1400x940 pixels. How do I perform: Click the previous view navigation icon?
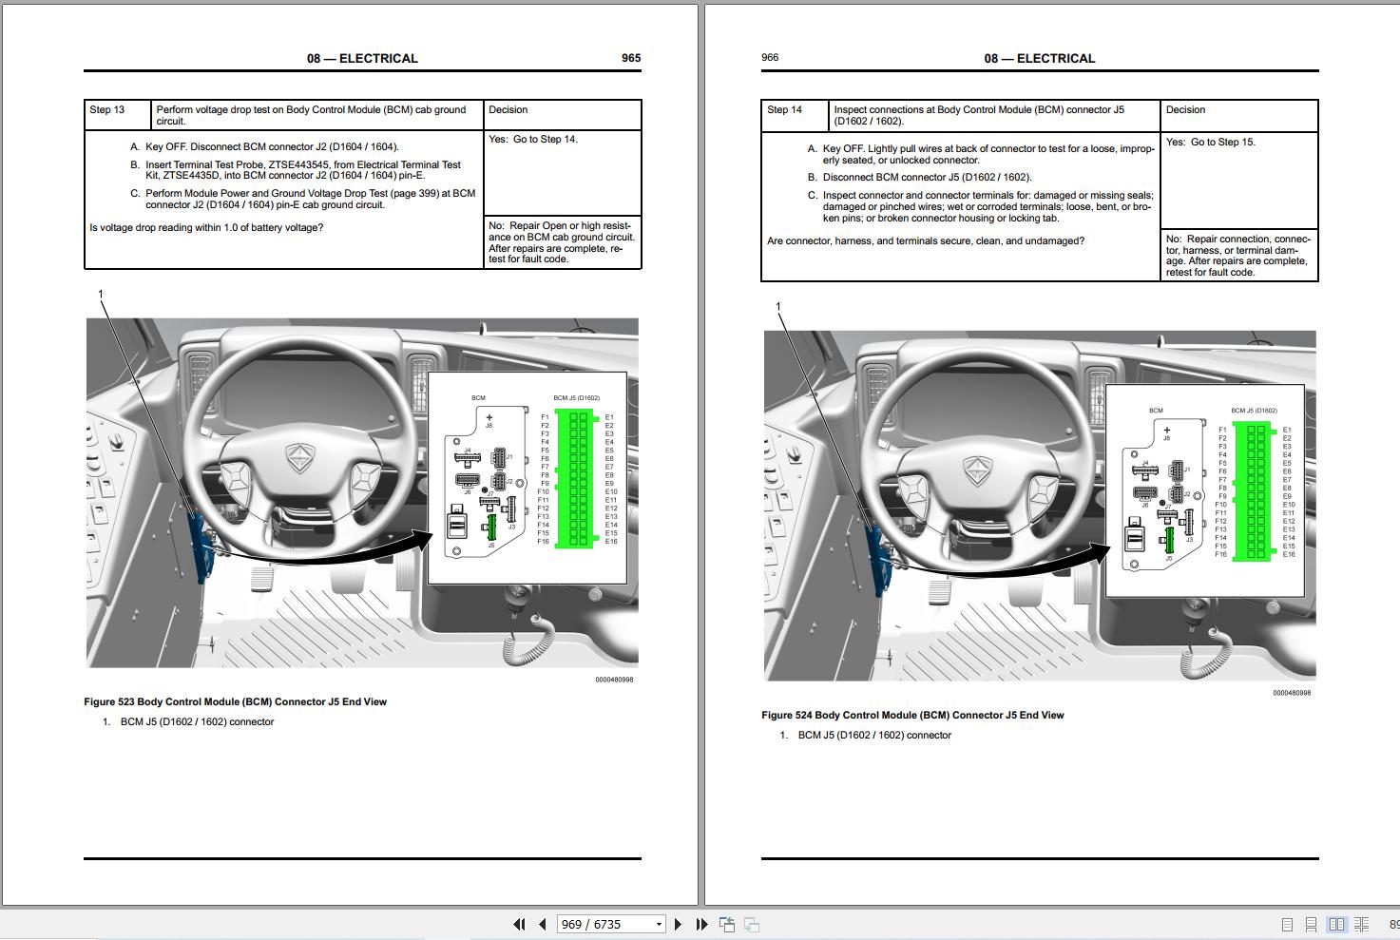click(x=727, y=924)
